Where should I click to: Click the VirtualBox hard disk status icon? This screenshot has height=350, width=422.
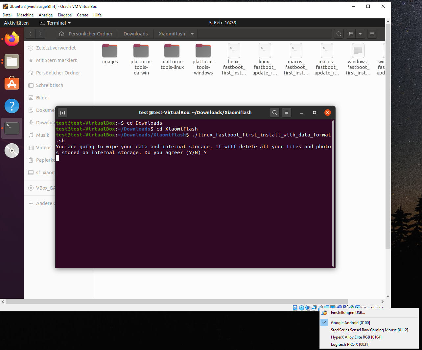(295, 308)
